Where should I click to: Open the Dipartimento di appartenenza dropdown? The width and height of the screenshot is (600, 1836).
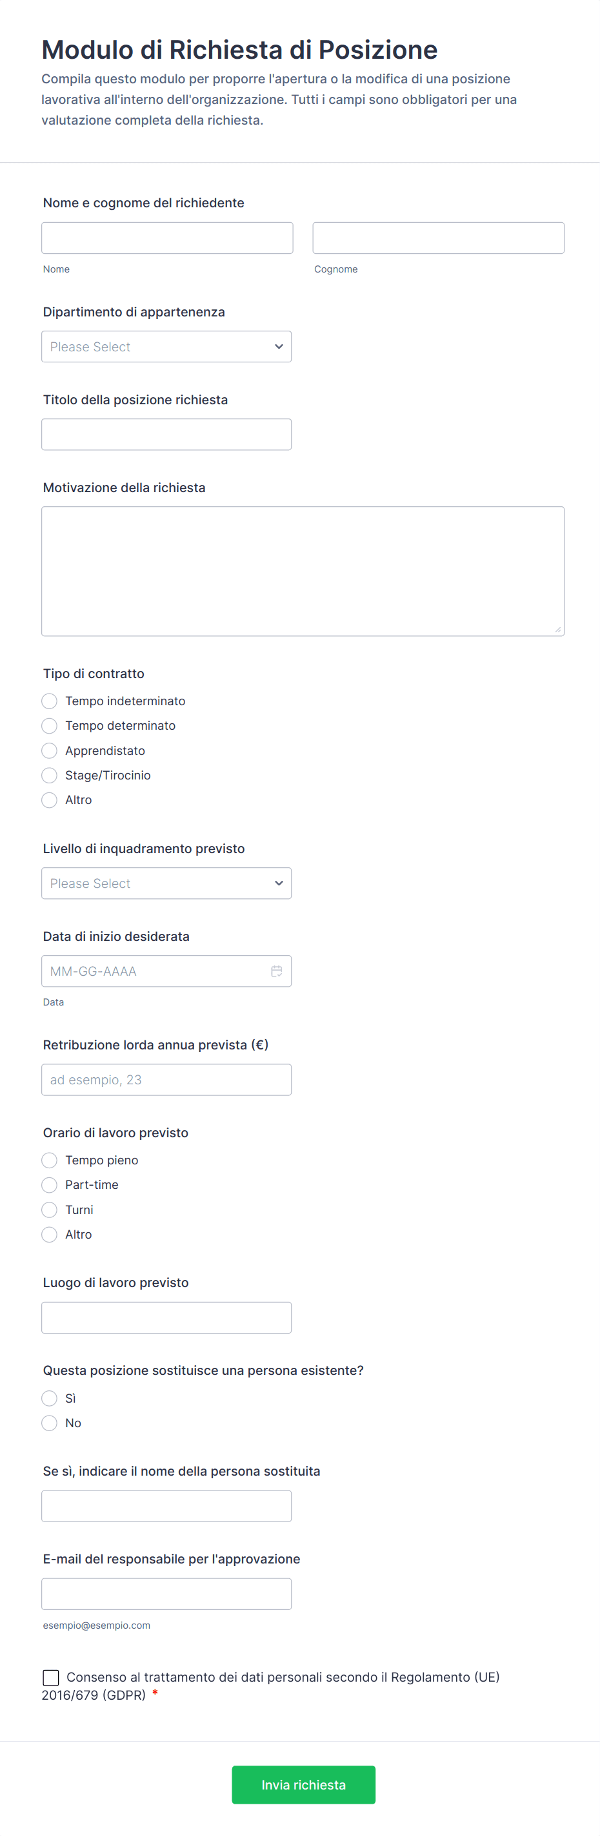point(166,346)
